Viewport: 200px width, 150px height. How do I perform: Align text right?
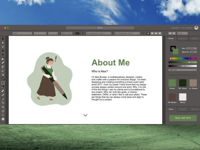[x=156, y=33]
